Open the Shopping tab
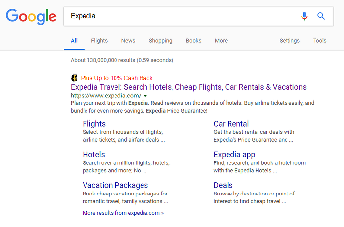 pyautogui.click(x=161, y=41)
